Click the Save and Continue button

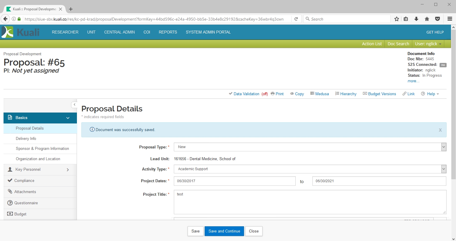point(224,231)
